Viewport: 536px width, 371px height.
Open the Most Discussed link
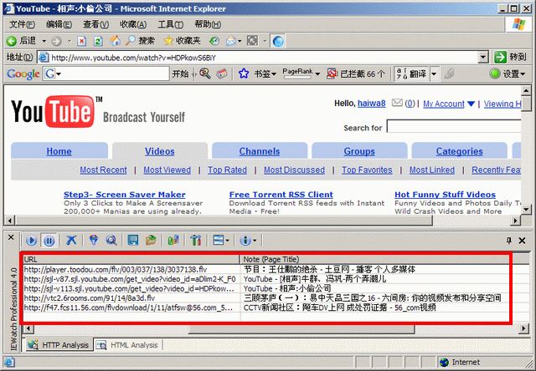(294, 170)
